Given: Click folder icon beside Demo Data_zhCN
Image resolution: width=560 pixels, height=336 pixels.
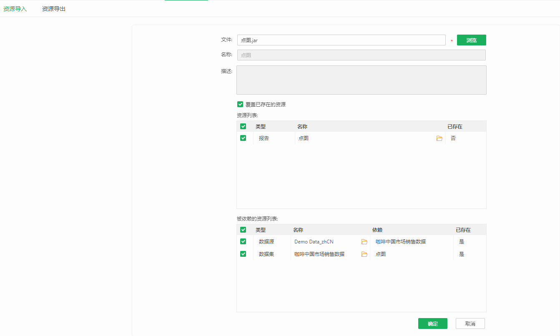Looking at the screenshot, I should pyautogui.click(x=364, y=242).
